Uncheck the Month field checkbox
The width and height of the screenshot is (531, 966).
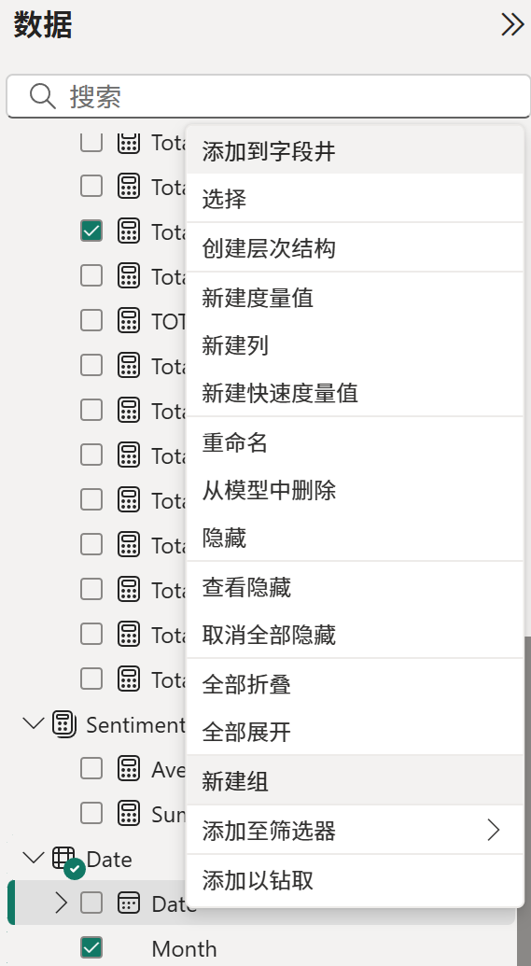[91, 947]
